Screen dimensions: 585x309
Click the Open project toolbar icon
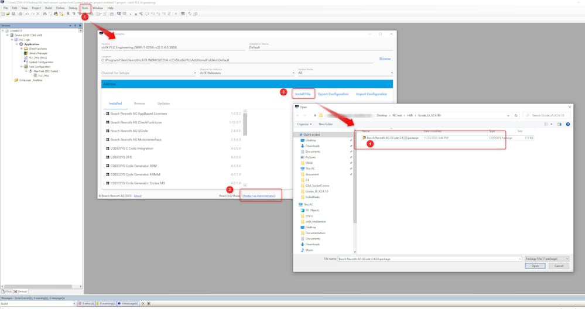[8, 14]
